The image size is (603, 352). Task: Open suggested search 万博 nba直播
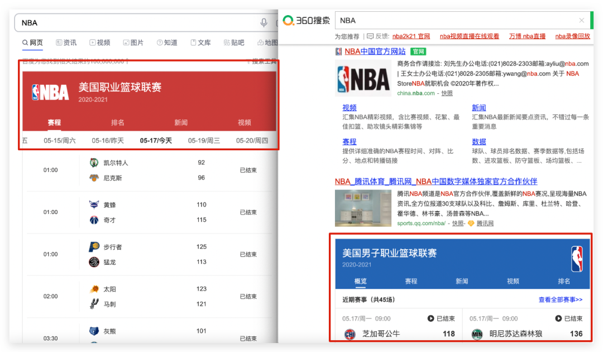(x=527, y=36)
